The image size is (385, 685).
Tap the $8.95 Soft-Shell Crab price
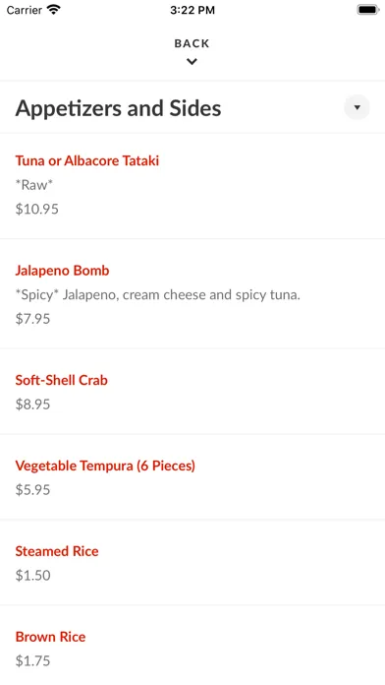click(33, 405)
